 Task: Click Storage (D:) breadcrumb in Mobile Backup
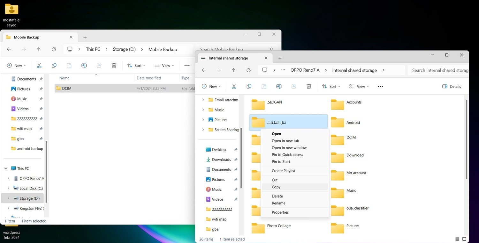(124, 49)
